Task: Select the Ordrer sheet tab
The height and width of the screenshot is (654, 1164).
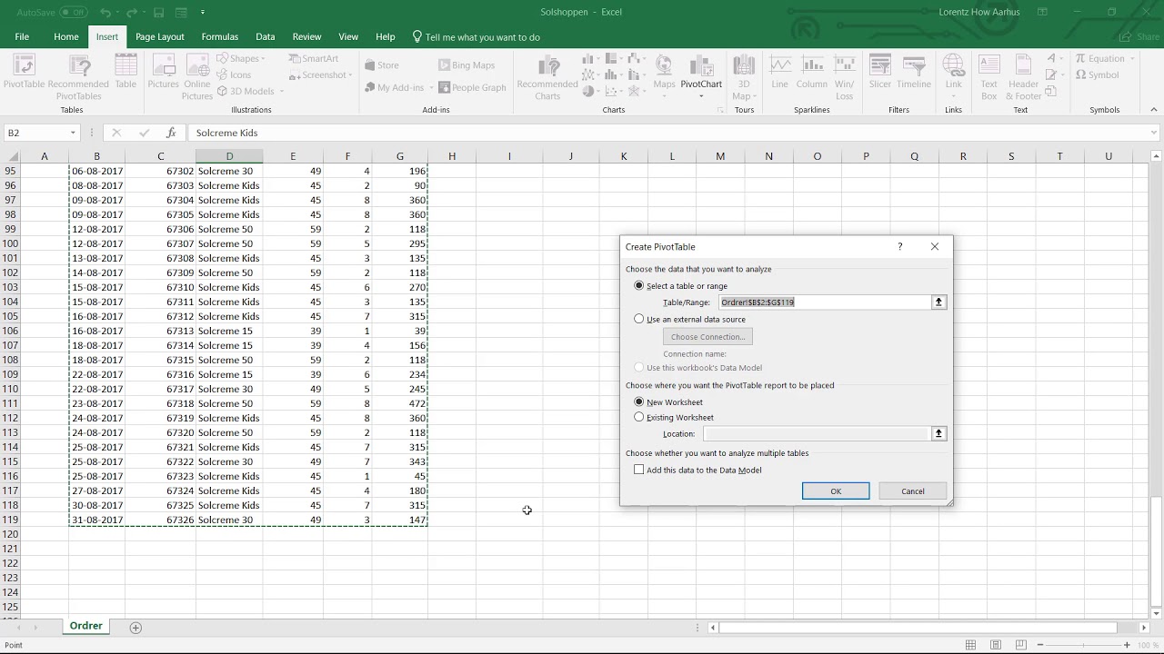Action: point(86,626)
